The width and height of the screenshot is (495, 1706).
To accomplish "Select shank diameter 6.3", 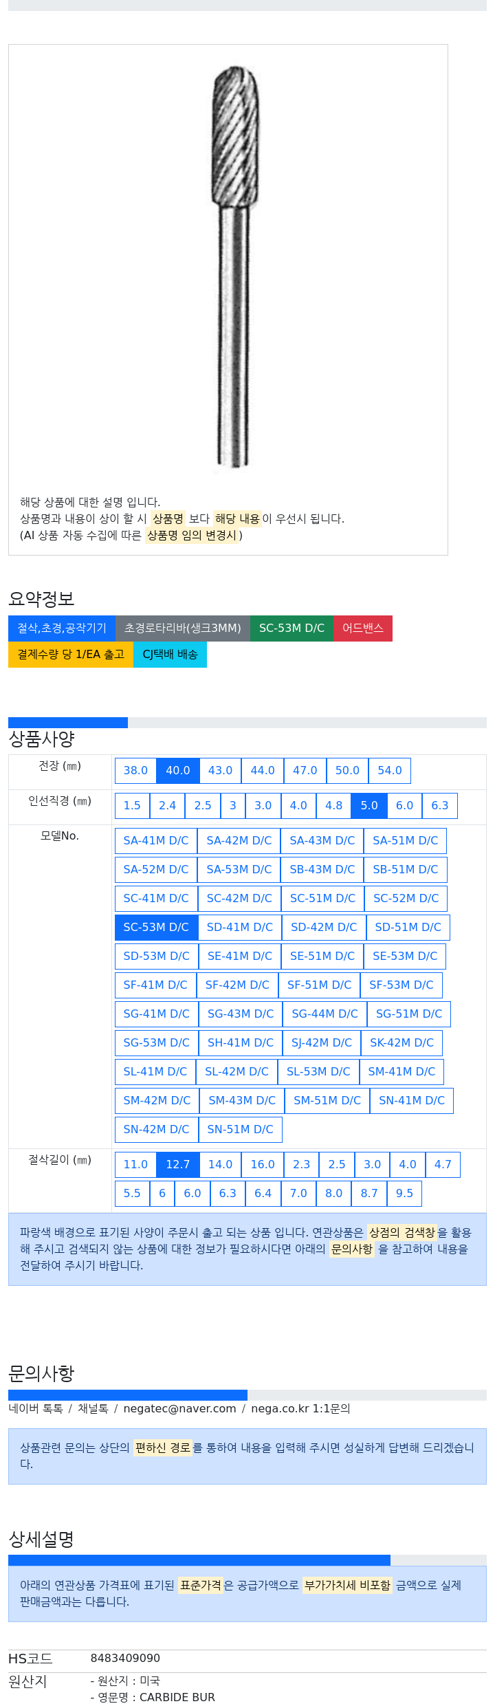I will pyautogui.click(x=439, y=805).
